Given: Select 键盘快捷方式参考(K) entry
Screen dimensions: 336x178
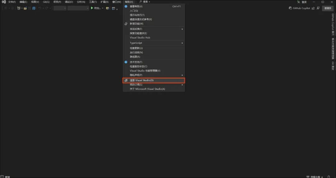Looking at the screenshot, I should coord(154,19).
